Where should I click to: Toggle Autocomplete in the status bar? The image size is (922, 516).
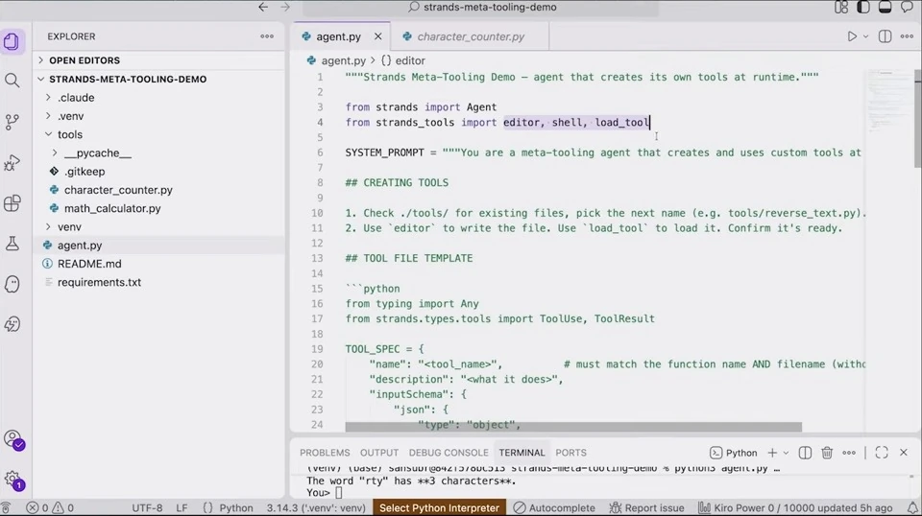point(554,507)
